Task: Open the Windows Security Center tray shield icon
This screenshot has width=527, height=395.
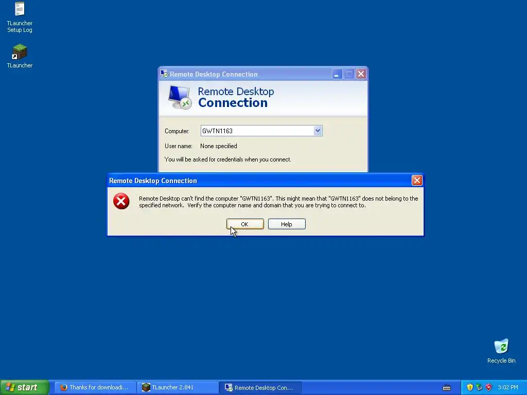Action: point(470,387)
